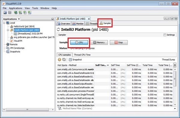
Task: Click the Add JMX Connection toolbar icon
Action: [20, 13]
